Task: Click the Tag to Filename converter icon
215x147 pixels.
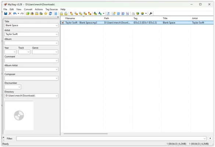Action: [72, 14]
